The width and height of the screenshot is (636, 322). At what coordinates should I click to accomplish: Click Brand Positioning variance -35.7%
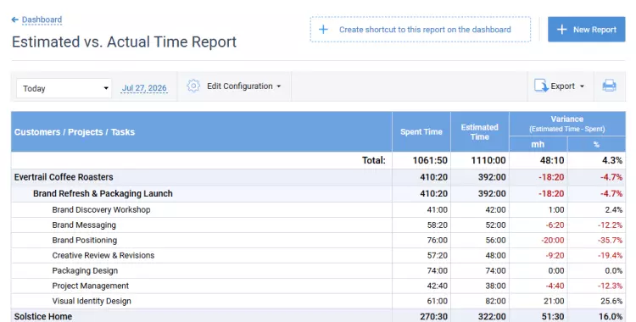click(x=610, y=240)
